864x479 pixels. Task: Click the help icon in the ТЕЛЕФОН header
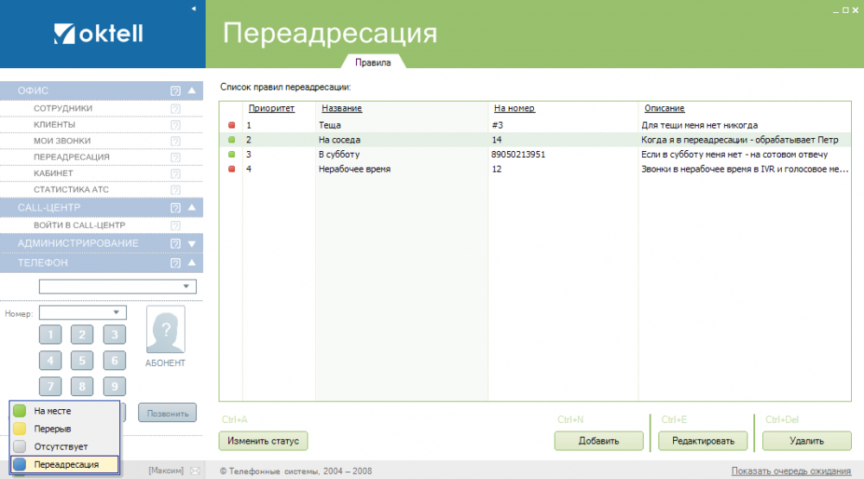coord(175,262)
